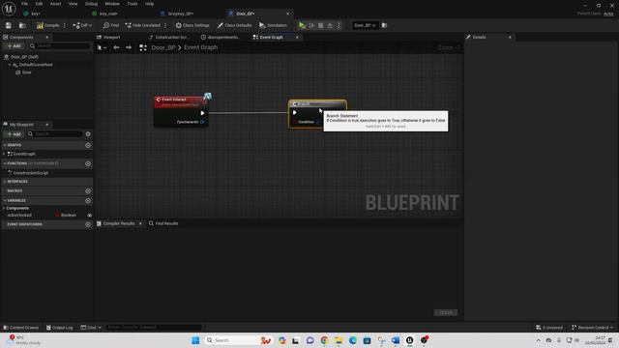Open the Edit menu
The height and width of the screenshot is (348, 619).
pyautogui.click(x=39, y=4)
